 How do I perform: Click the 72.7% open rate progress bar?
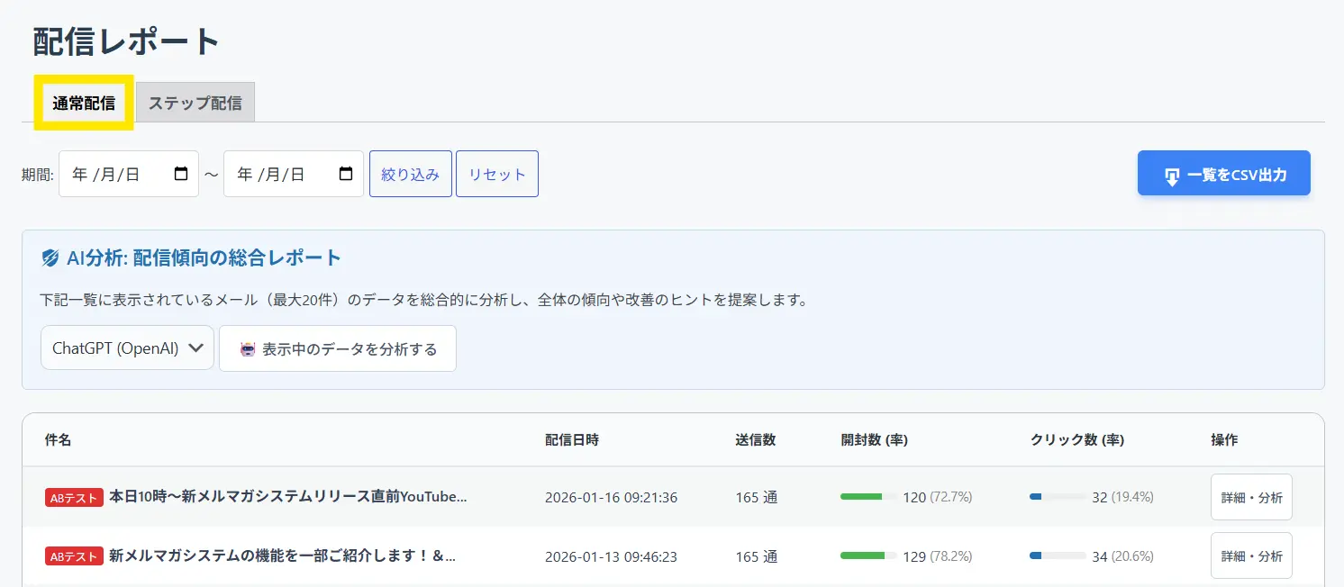click(x=867, y=497)
